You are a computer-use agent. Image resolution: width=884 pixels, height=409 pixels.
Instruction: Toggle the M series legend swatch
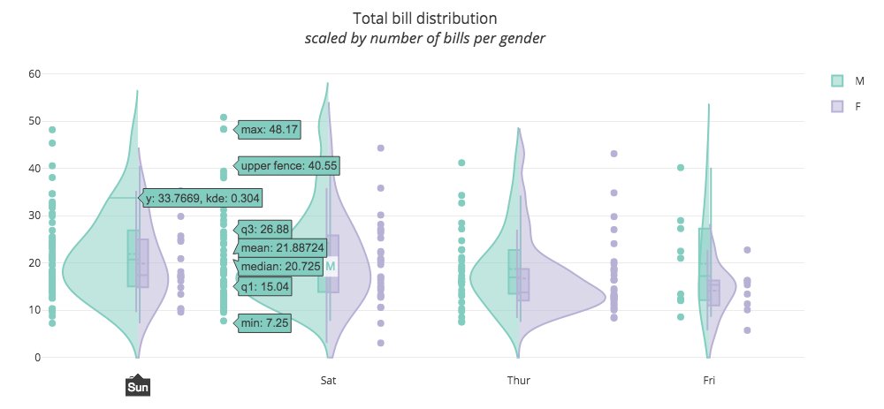(x=837, y=81)
